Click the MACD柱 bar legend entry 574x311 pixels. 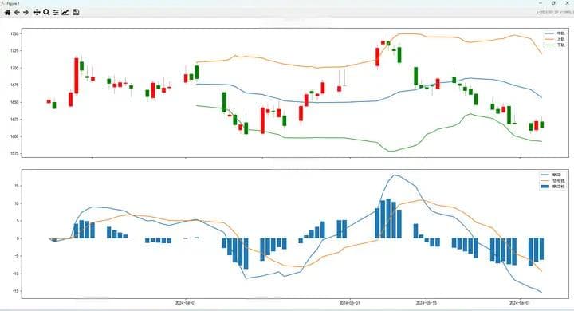(x=552, y=187)
